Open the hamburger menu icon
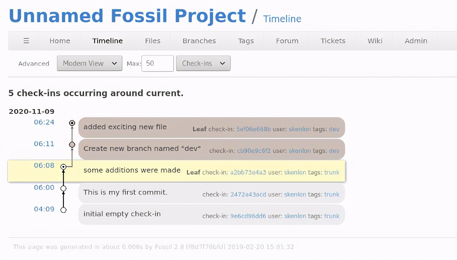The image size is (457, 260). coord(26,41)
